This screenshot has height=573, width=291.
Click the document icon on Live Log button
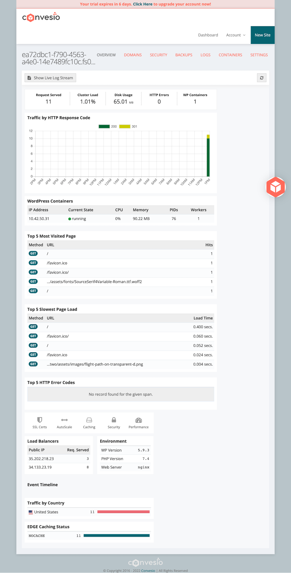[29, 78]
